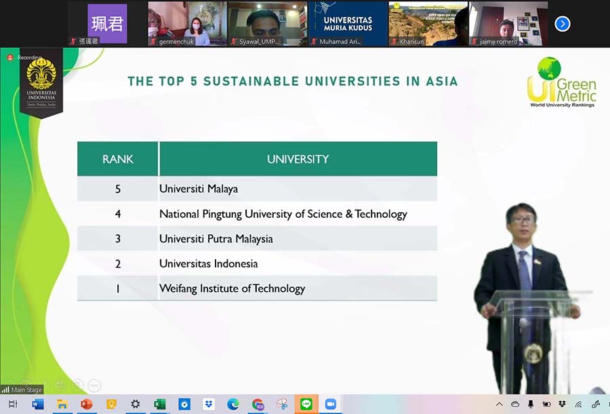Open Task View on the taskbar

tap(13, 404)
